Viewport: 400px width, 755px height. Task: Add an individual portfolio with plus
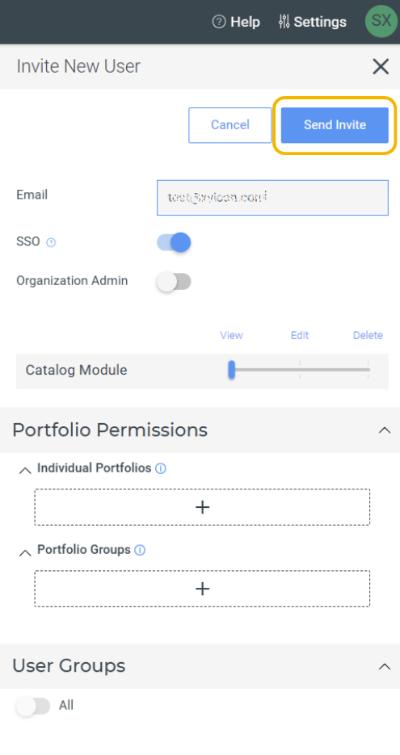point(202,507)
